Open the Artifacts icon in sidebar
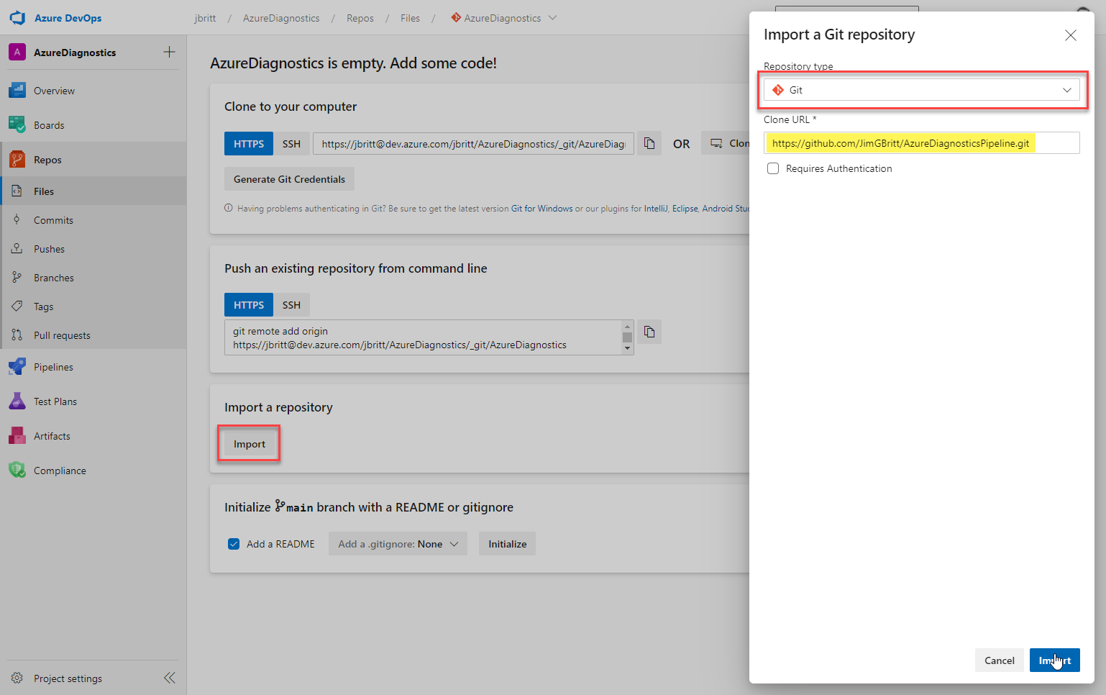Screen dimensions: 1106x695 tap(17, 435)
